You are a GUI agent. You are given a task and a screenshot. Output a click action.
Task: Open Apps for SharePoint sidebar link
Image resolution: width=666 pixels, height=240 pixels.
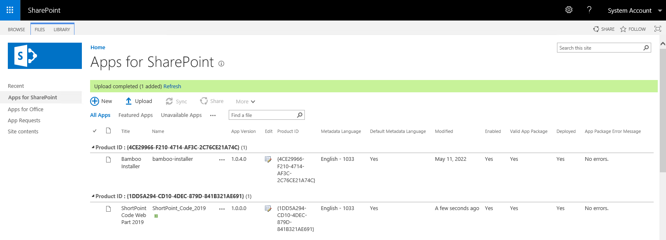click(x=32, y=97)
